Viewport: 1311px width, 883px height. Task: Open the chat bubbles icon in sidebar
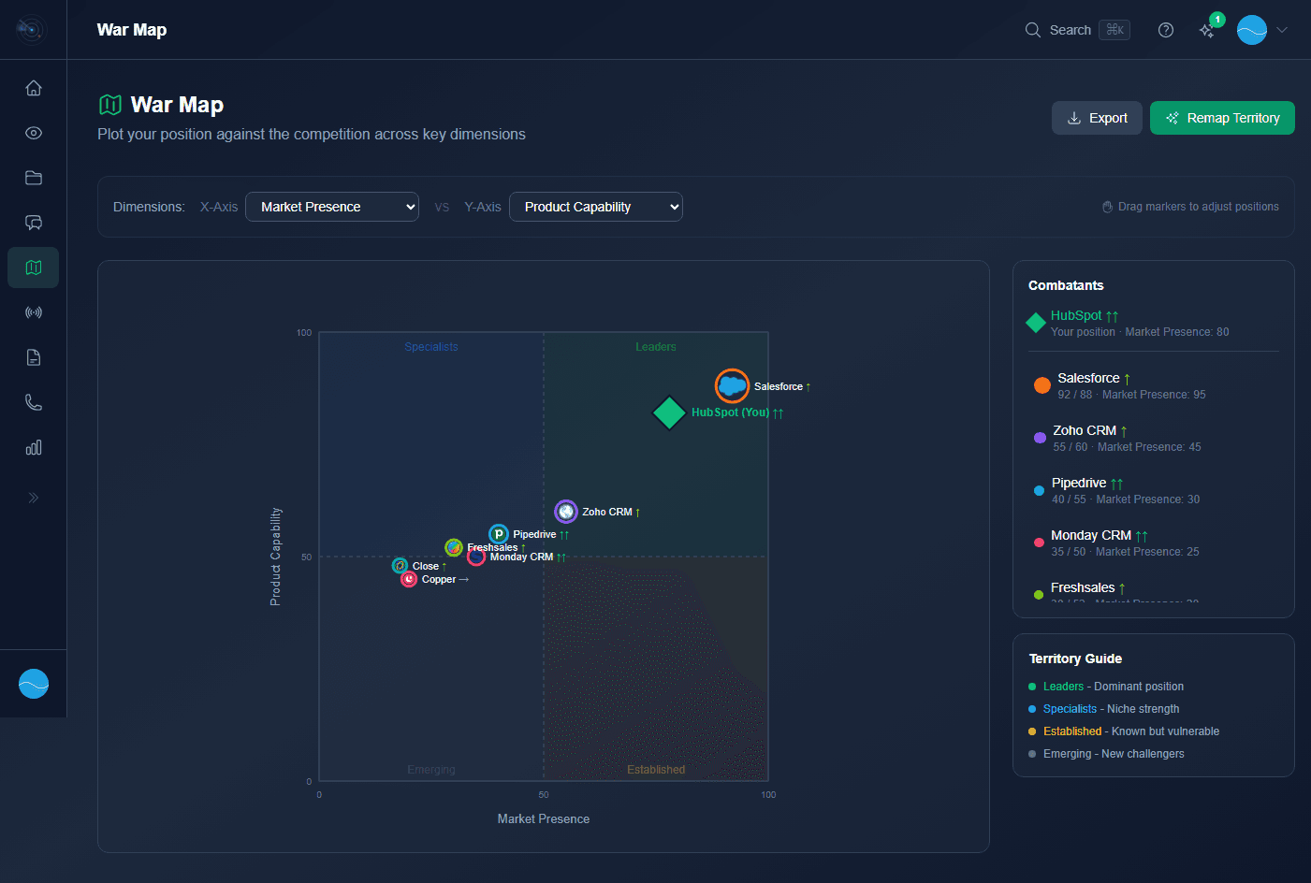[x=34, y=223]
